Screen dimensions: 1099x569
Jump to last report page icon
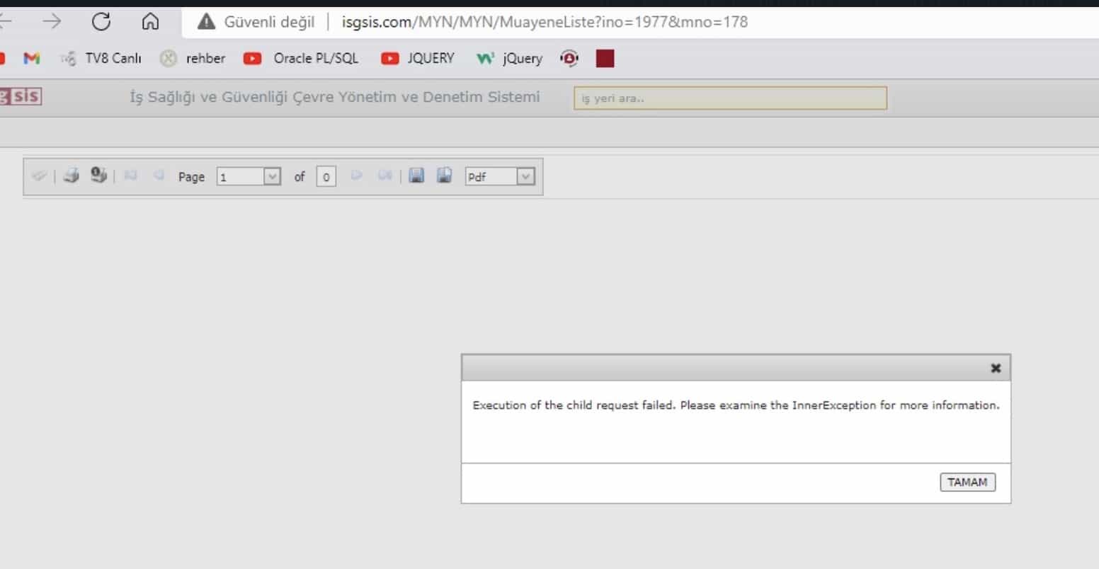click(385, 176)
